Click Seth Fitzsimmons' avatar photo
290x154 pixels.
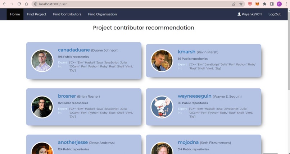[x=162, y=148]
